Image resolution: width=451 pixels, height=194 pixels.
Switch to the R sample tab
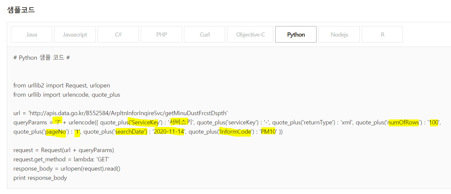[382, 34]
